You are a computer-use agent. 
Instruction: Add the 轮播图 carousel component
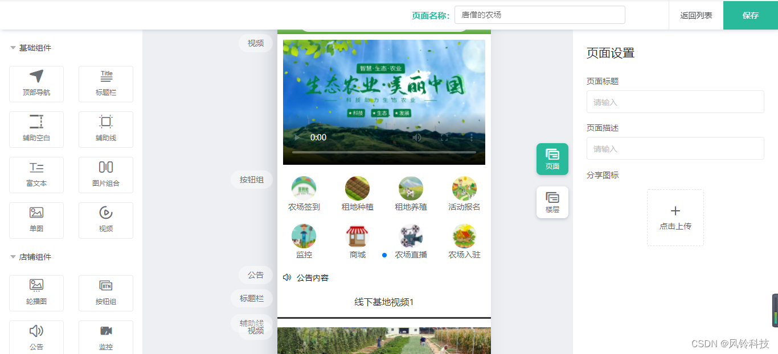point(36,293)
